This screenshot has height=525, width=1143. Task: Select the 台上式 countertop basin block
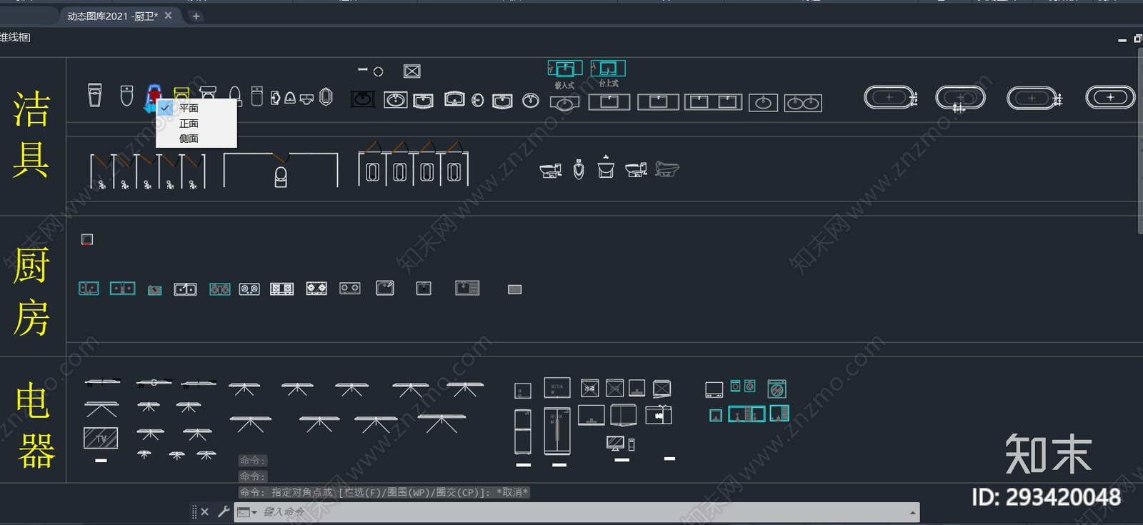pos(608,69)
